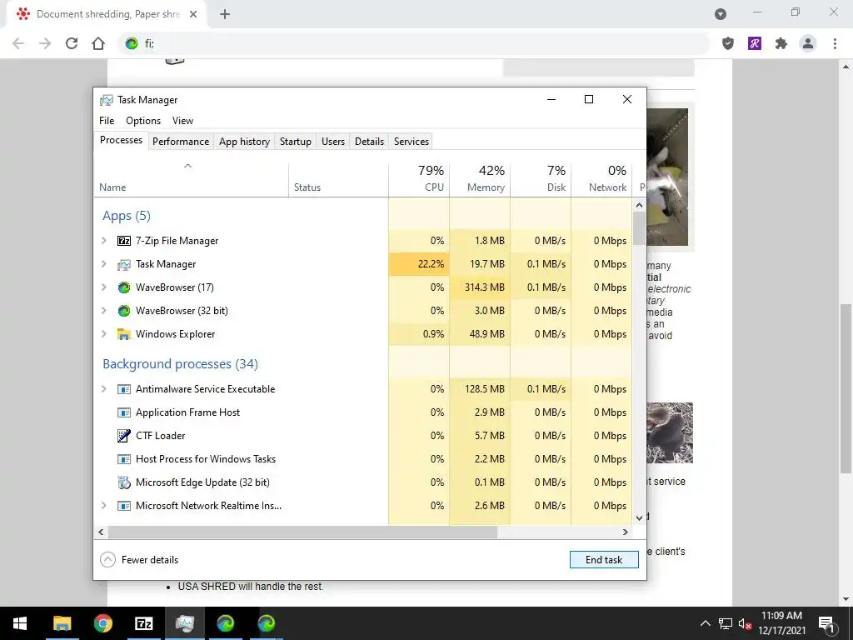The image size is (853, 640).
Task: Open a new browser tab with plus
Action: click(225, 14)
